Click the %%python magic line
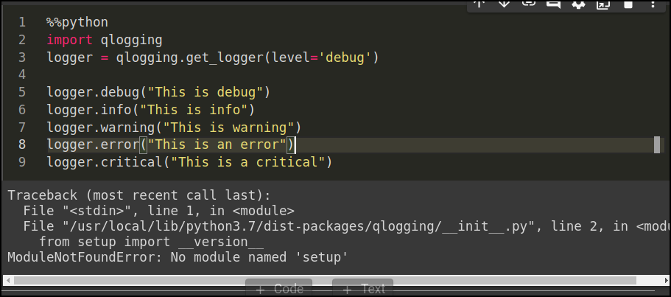The height and width of the screenshot is (297, 671). coord(77,22)
